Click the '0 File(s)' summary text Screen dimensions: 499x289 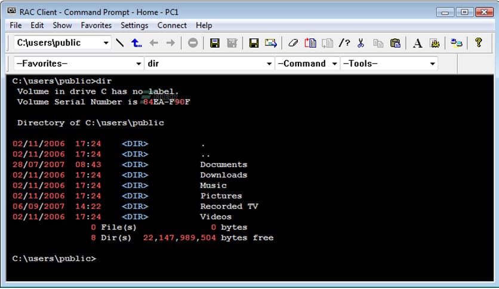click(113, 227)
